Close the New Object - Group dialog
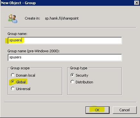This screenshot has width=140, height=118. click(x=137, y=3)
